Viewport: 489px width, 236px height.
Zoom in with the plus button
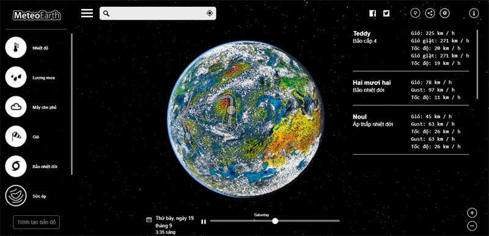(472, 213)
